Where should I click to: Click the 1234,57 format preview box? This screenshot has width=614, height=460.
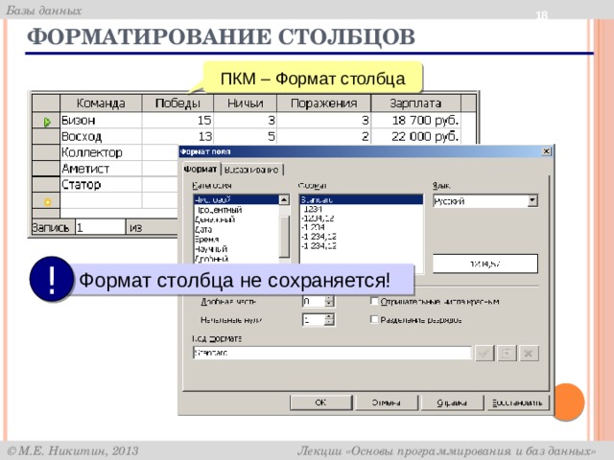point(485,264)
